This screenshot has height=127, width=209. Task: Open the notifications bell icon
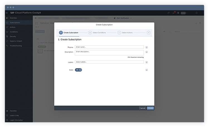tap(174, 13)
